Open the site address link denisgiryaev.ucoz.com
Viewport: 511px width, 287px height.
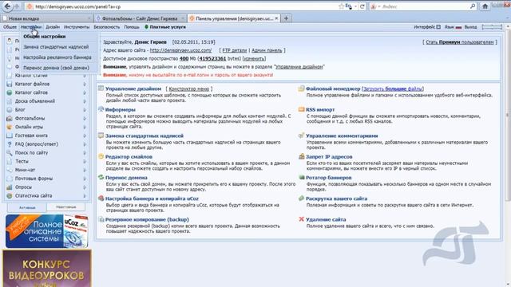pyautogui.click(x=180, y=50)
